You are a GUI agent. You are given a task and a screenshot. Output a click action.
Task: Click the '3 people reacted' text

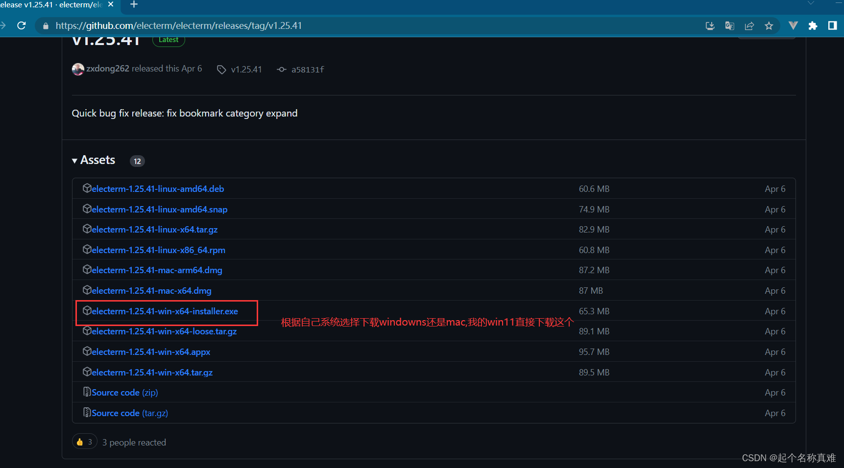134,443
